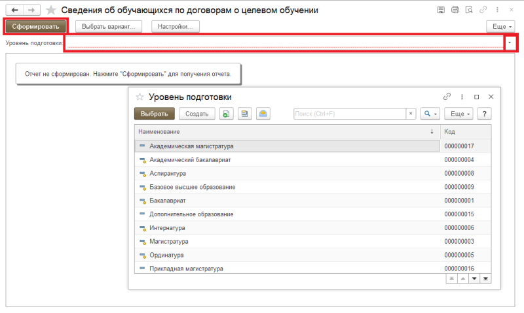This screenshot has height=313, width=524.
Task: Open the magnifier search options dropdown
Action: click(x=430, y=114)
